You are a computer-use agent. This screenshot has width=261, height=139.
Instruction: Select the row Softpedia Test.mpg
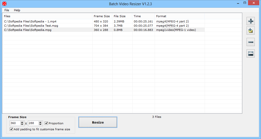[104, 26]
